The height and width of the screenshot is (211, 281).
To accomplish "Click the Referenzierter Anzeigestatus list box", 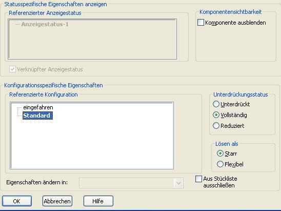I will [x=92, y=39].
